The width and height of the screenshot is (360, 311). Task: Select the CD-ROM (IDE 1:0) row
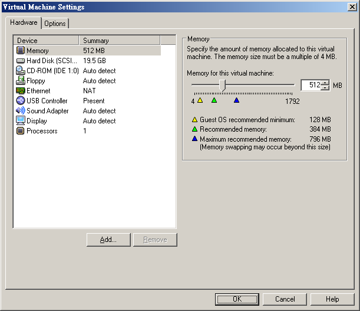click(x=87, y=71)
